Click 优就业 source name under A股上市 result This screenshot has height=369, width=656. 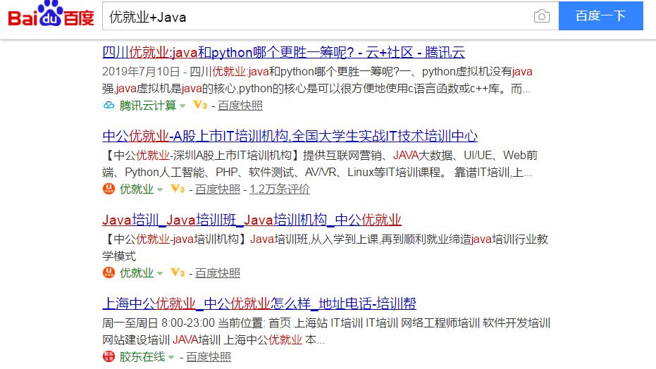coord(137,189)
